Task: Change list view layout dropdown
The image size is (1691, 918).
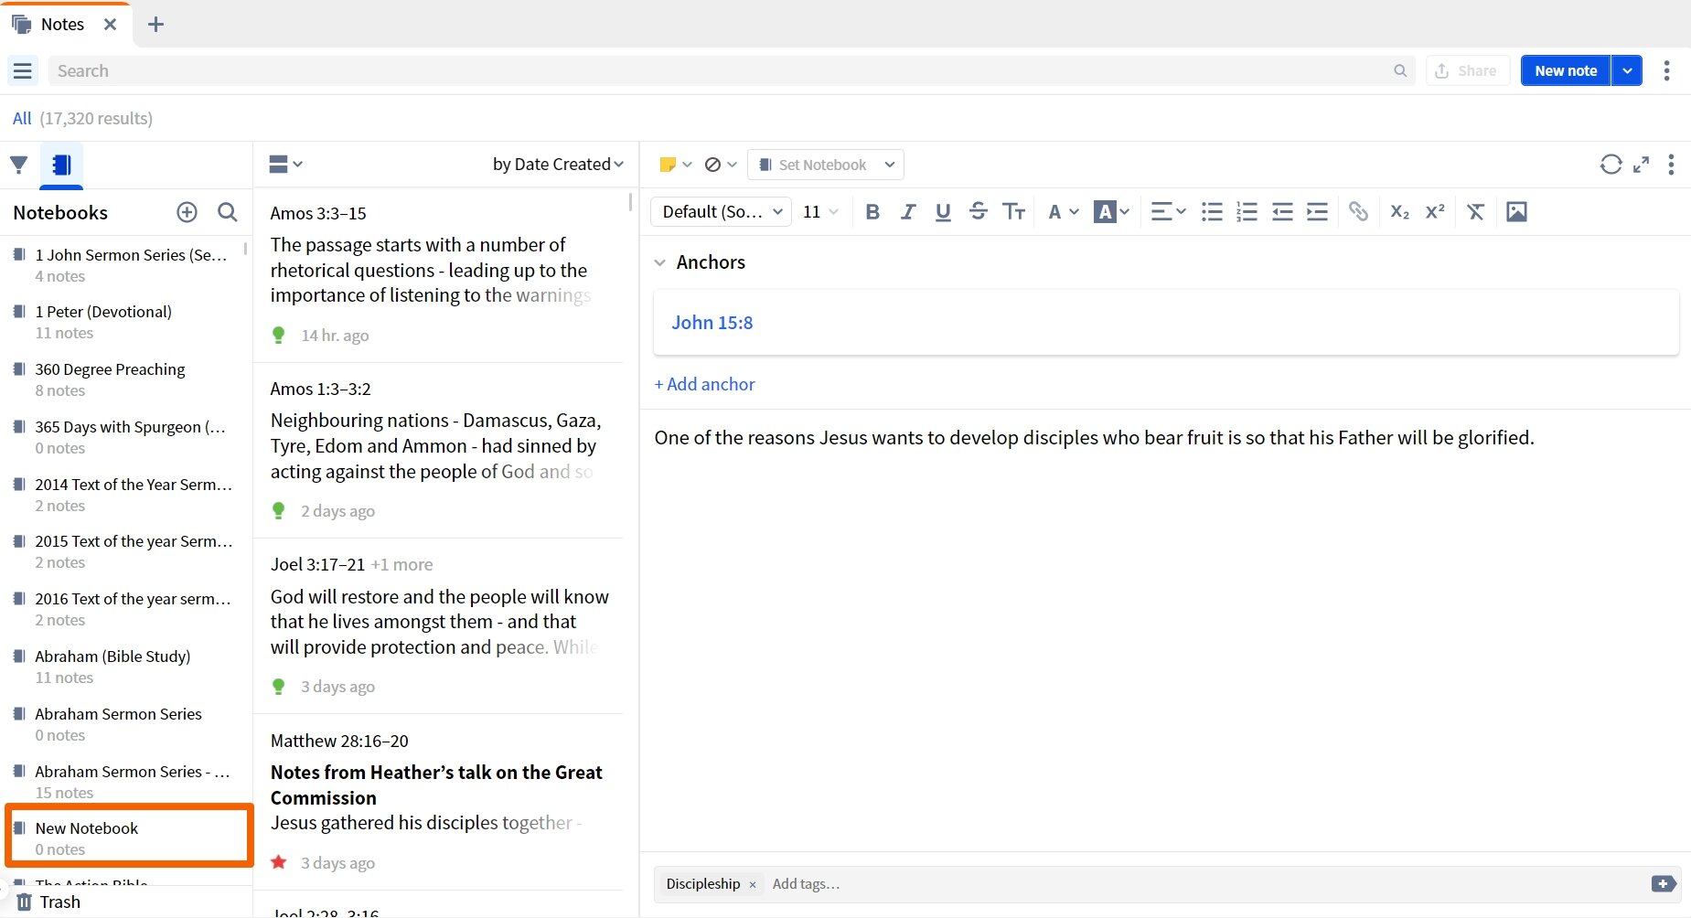Action: click(x=285, y=165)
